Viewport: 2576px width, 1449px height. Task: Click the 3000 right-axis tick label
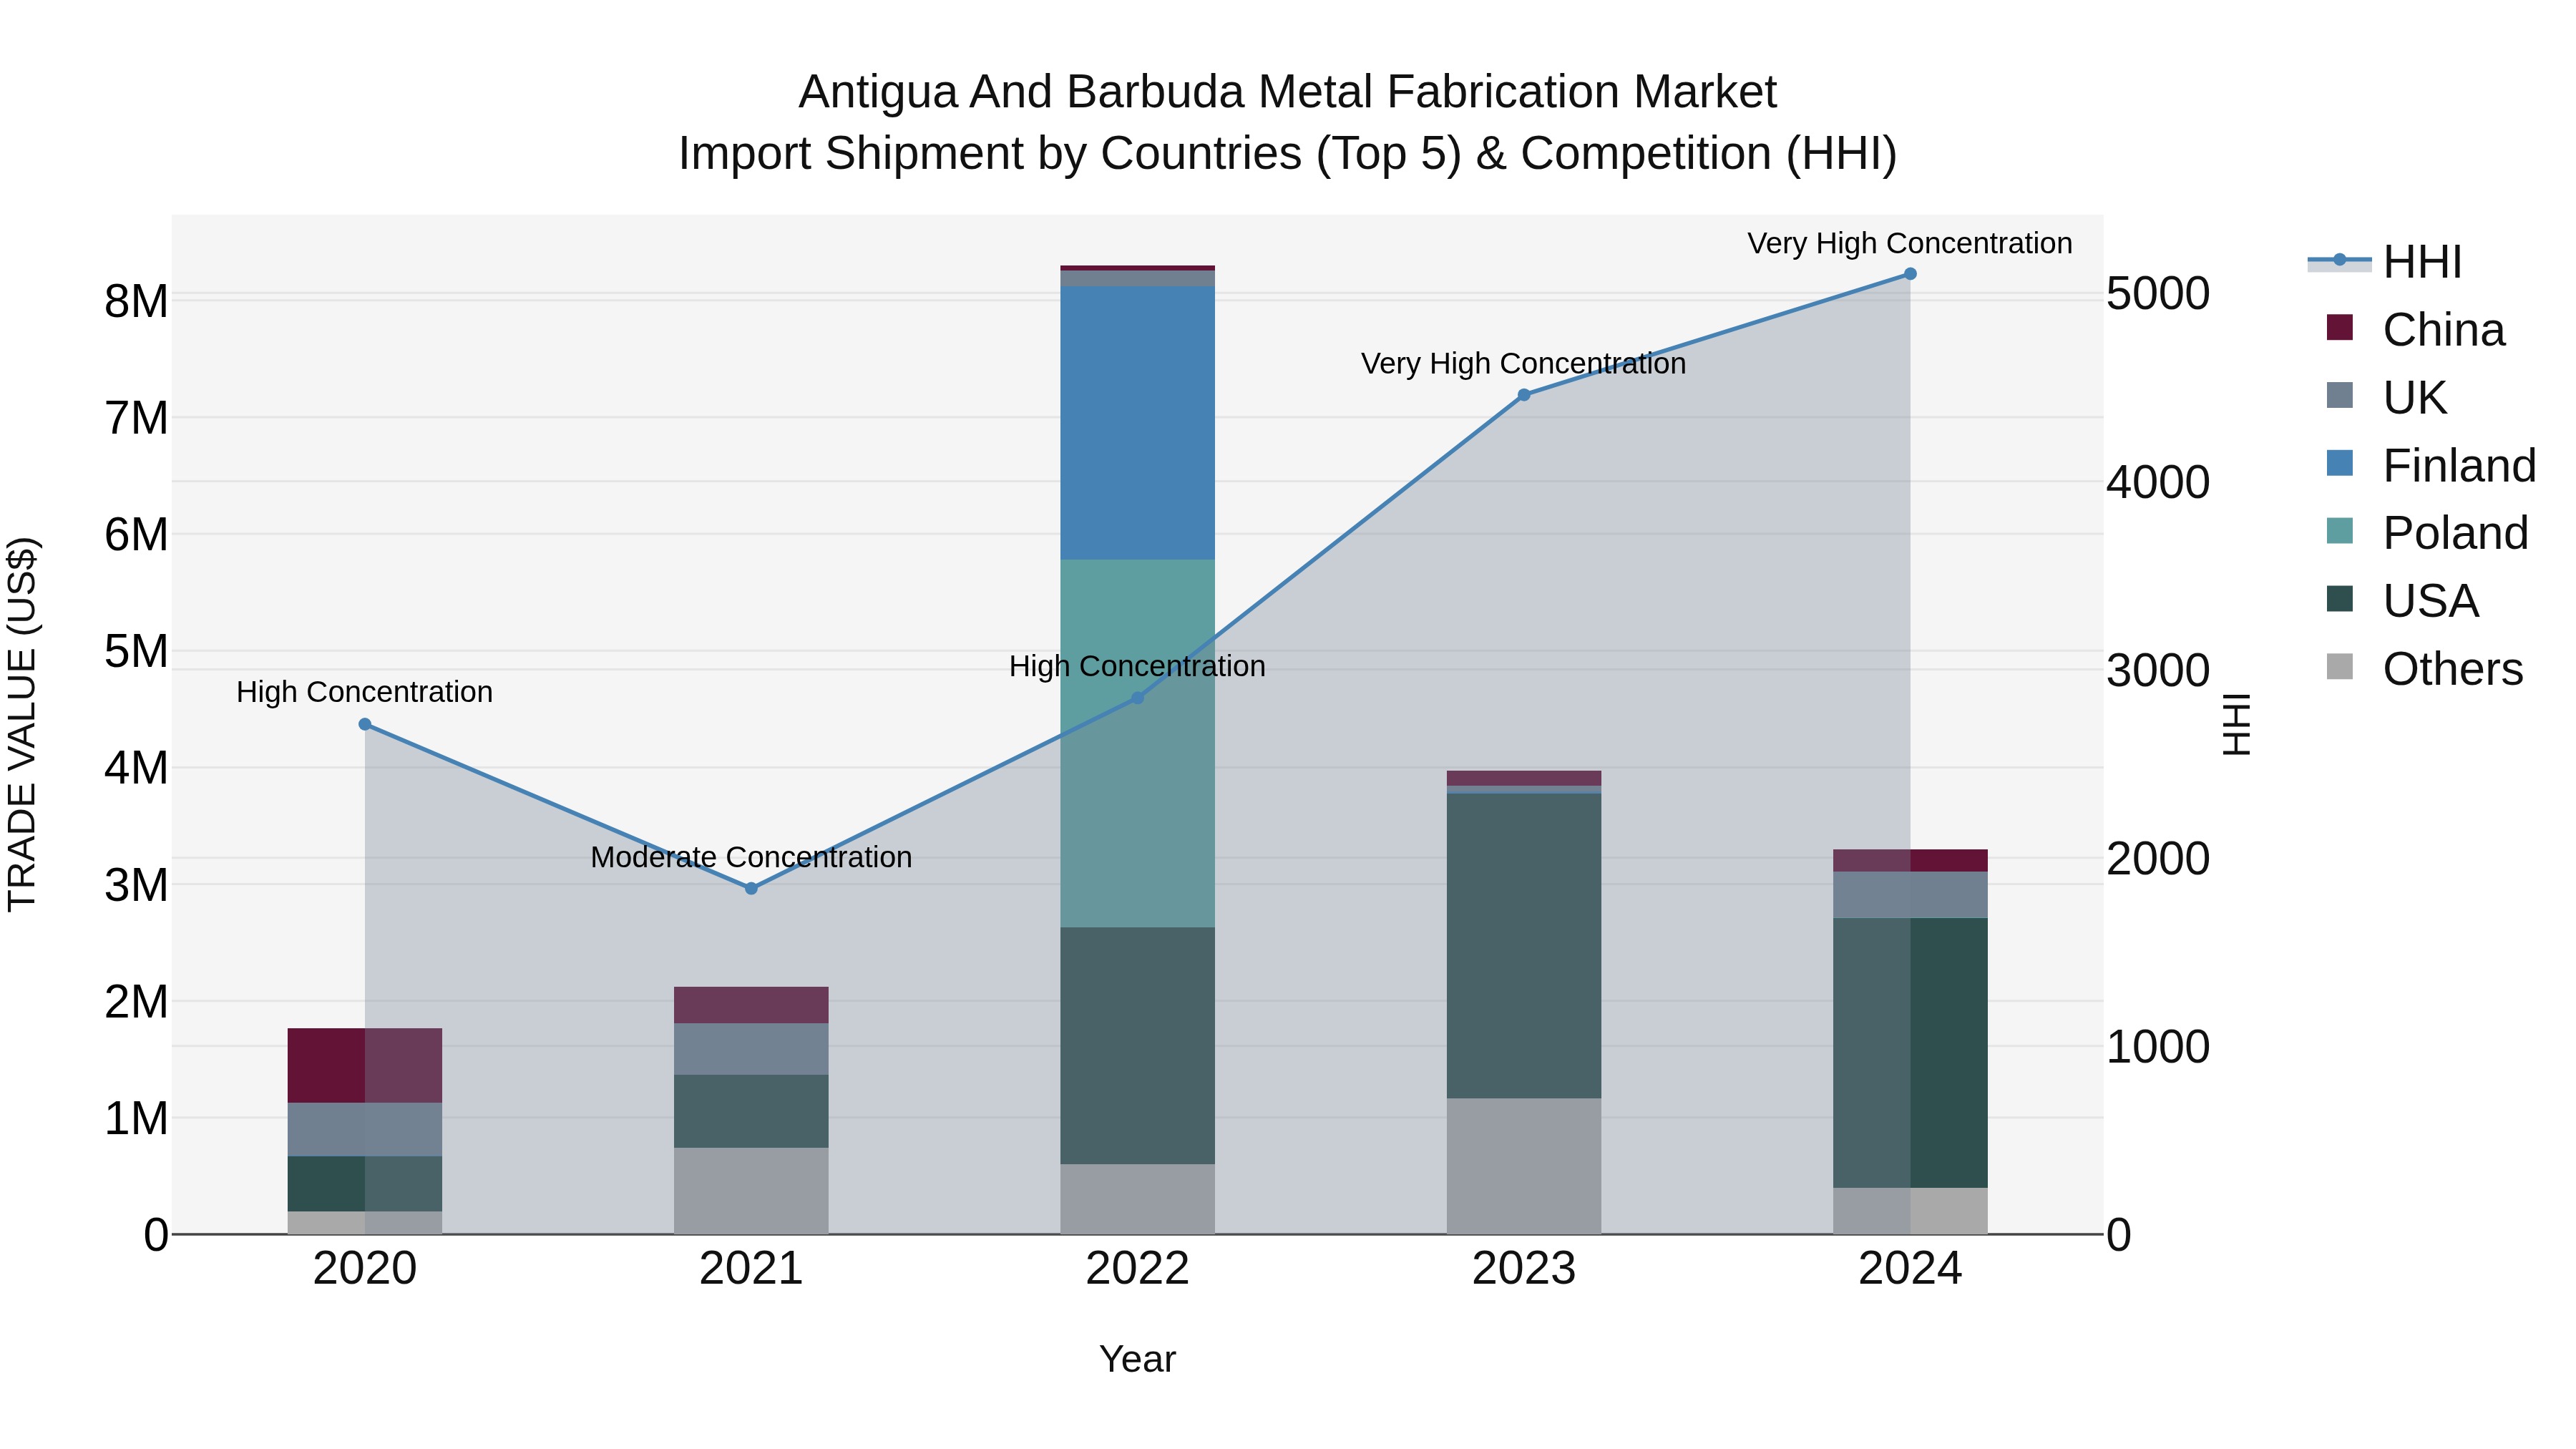[x=2158, y=670]
